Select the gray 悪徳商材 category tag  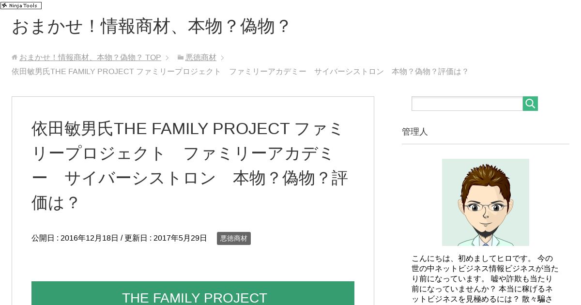[x=234, y=238]
